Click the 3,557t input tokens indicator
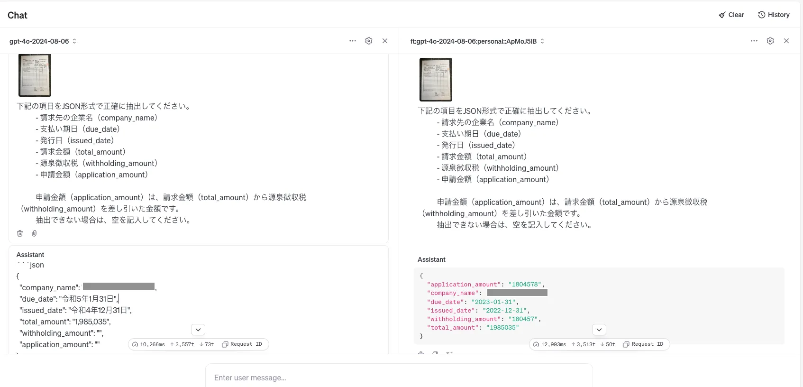This screenshot has height=387, width=803. (182, 344)
